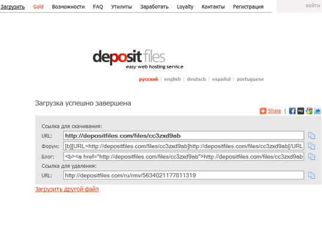Copy the download URL with its copy icon
Viewport: 322px width, 229px height.
click(x=312, y=135)
